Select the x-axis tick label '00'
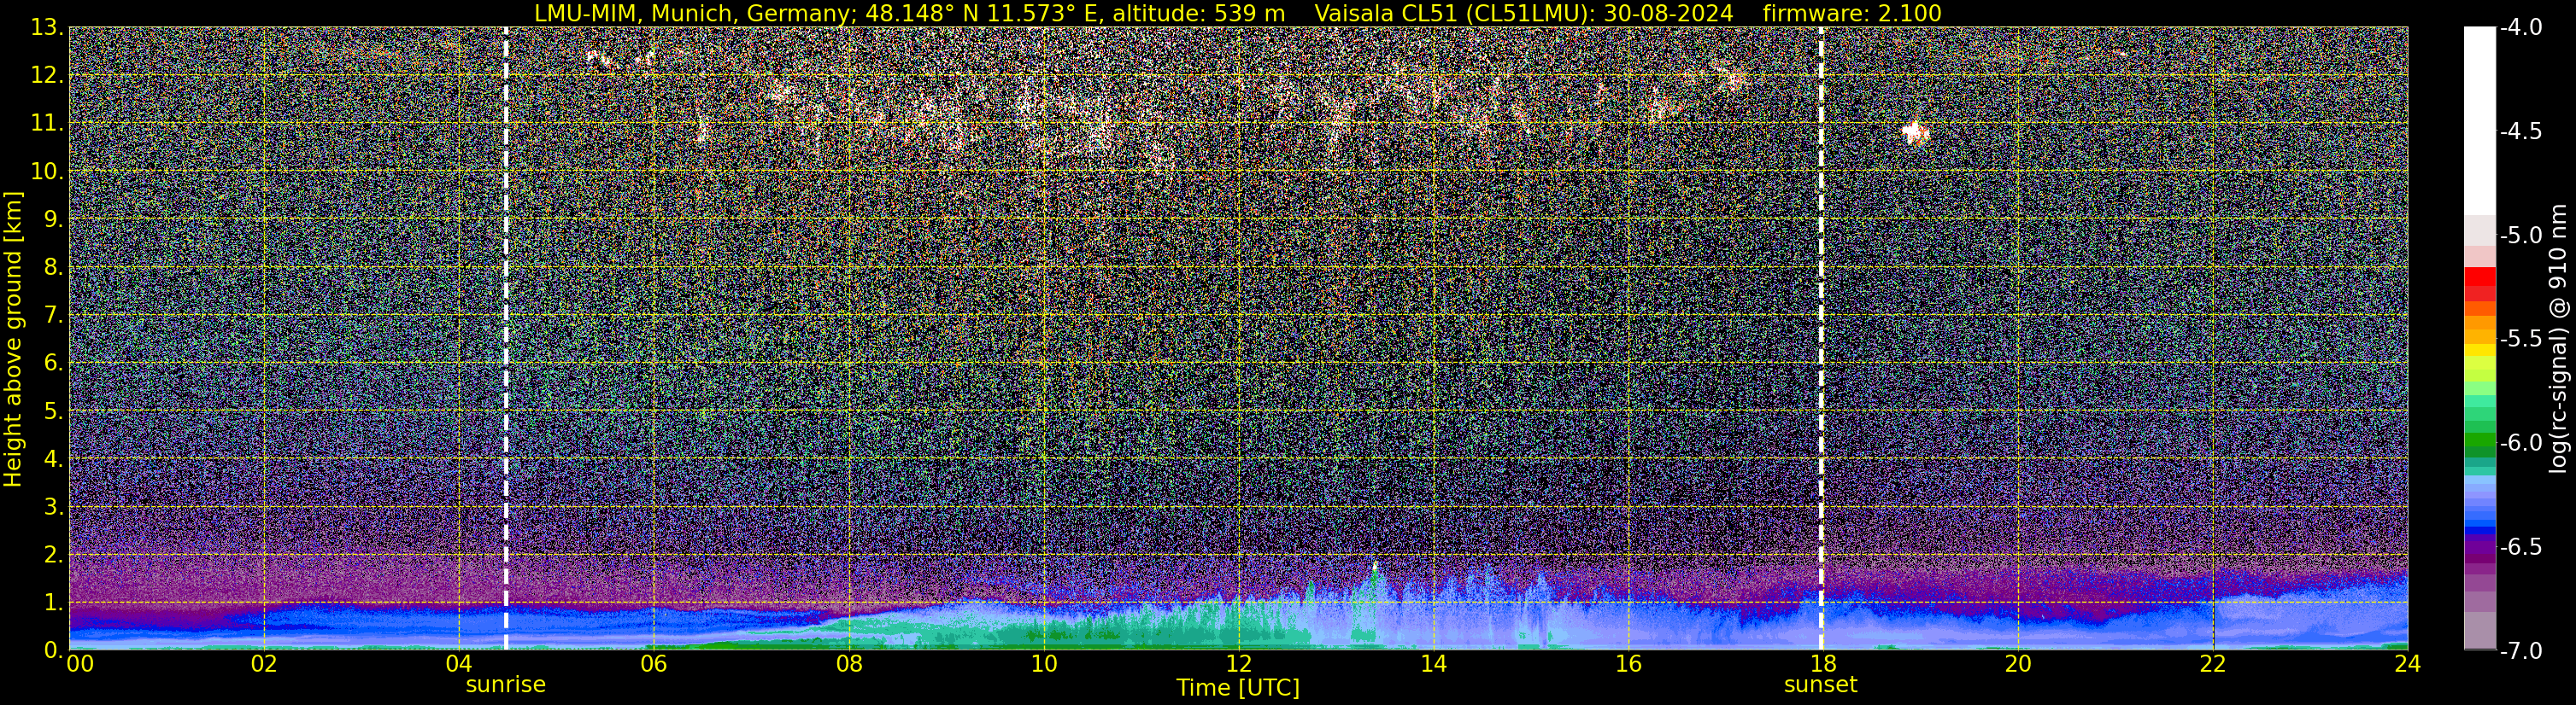The height and width of the screenshot is (705, 2576). (x=80, y=664)
